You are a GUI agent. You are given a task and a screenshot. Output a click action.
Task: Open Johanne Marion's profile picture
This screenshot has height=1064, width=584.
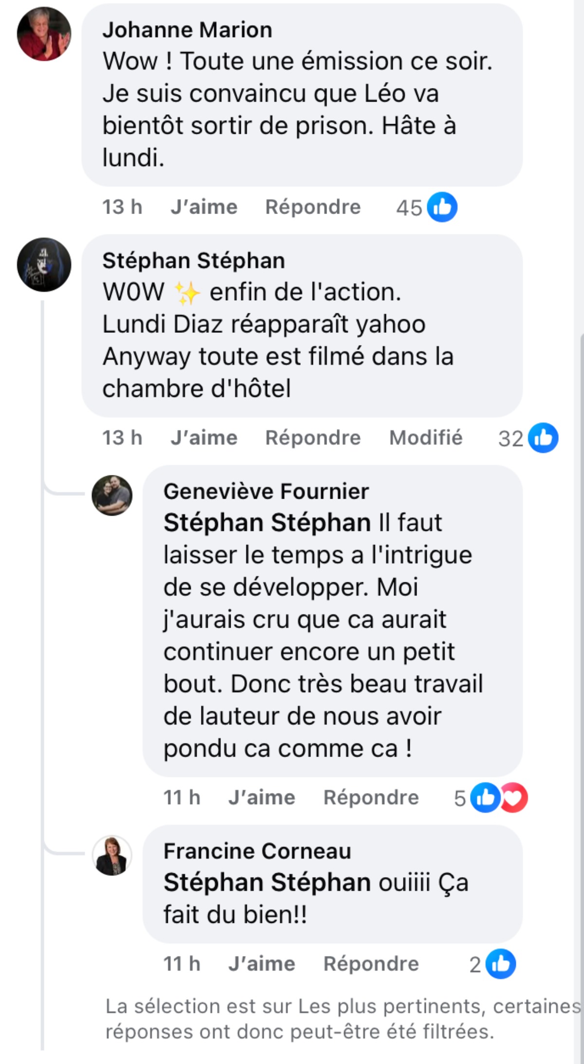tap(44, 34)
